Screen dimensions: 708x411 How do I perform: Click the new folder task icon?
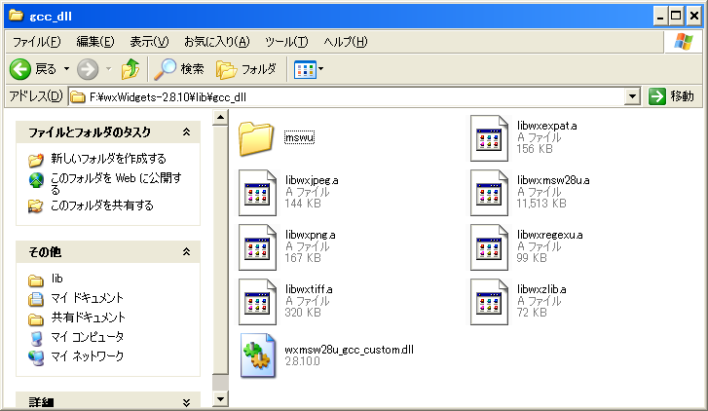36,160
